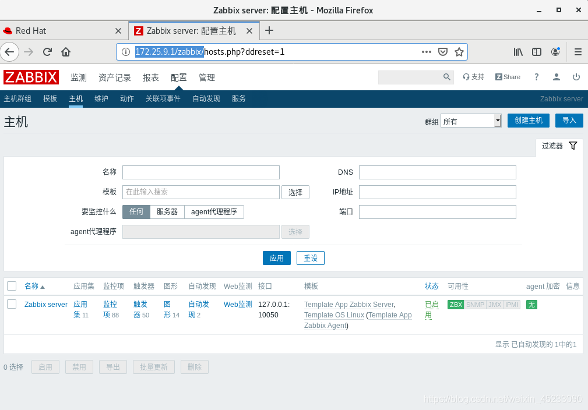Go to 模板 submenu
This screenshot has width=588, height=410.
click(50, 98)
